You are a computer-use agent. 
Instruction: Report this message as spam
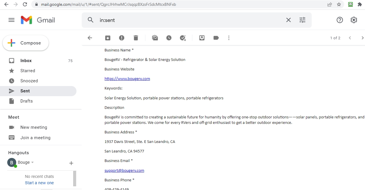pyautogui.click(x=122, y=38)
